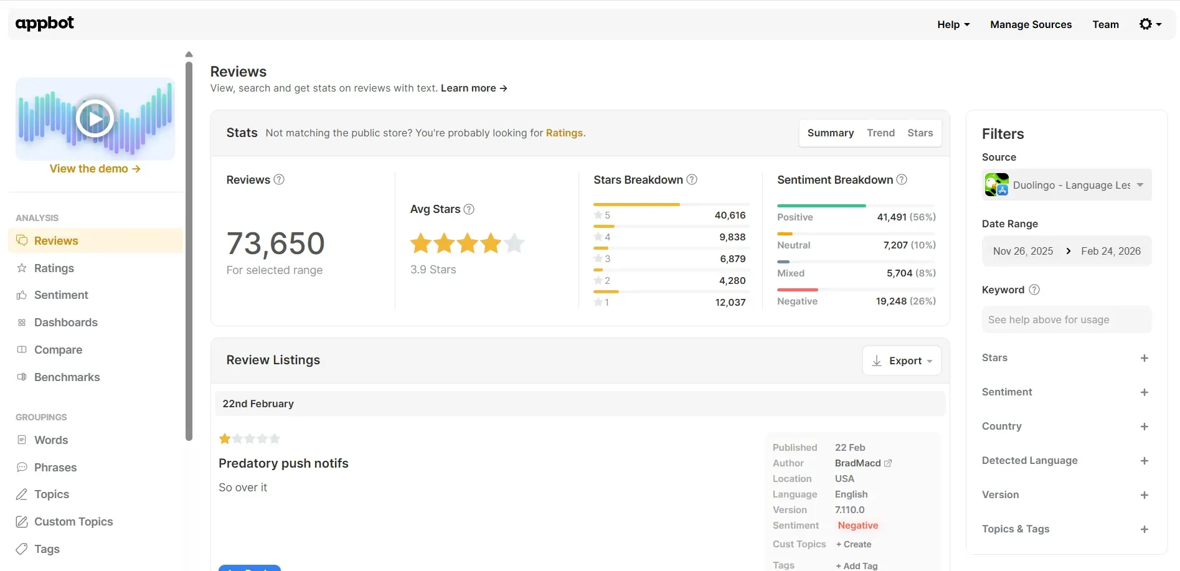Image resolution: width=1180 pixels, height=571 pixels.
Task: Click the Sentiment thumbs-up icon
Action: (22, 295)
